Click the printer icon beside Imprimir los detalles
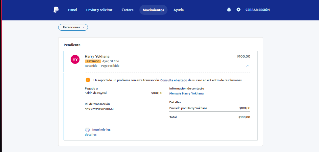 [87, 130]
